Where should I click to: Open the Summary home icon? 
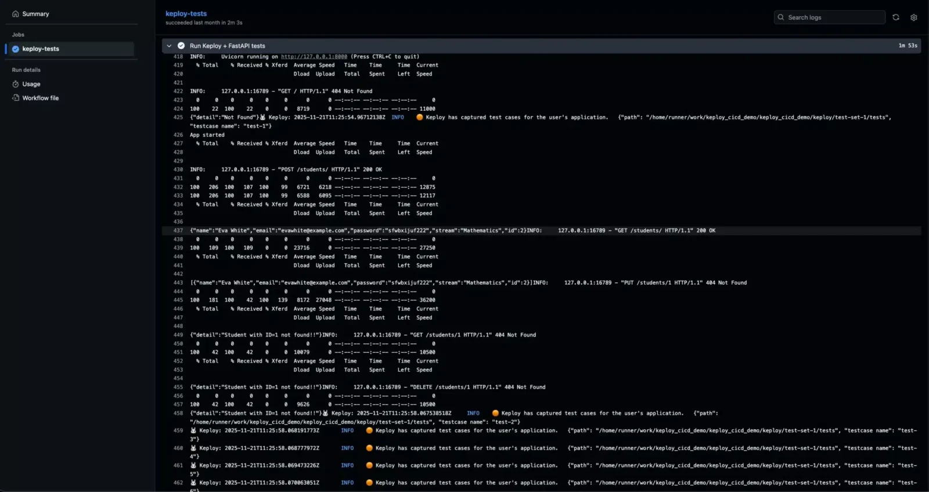click(16, 14)
